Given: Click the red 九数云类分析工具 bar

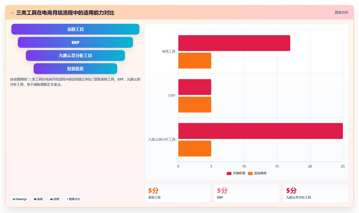Looking at the screenshot, I should click(261, 131).
